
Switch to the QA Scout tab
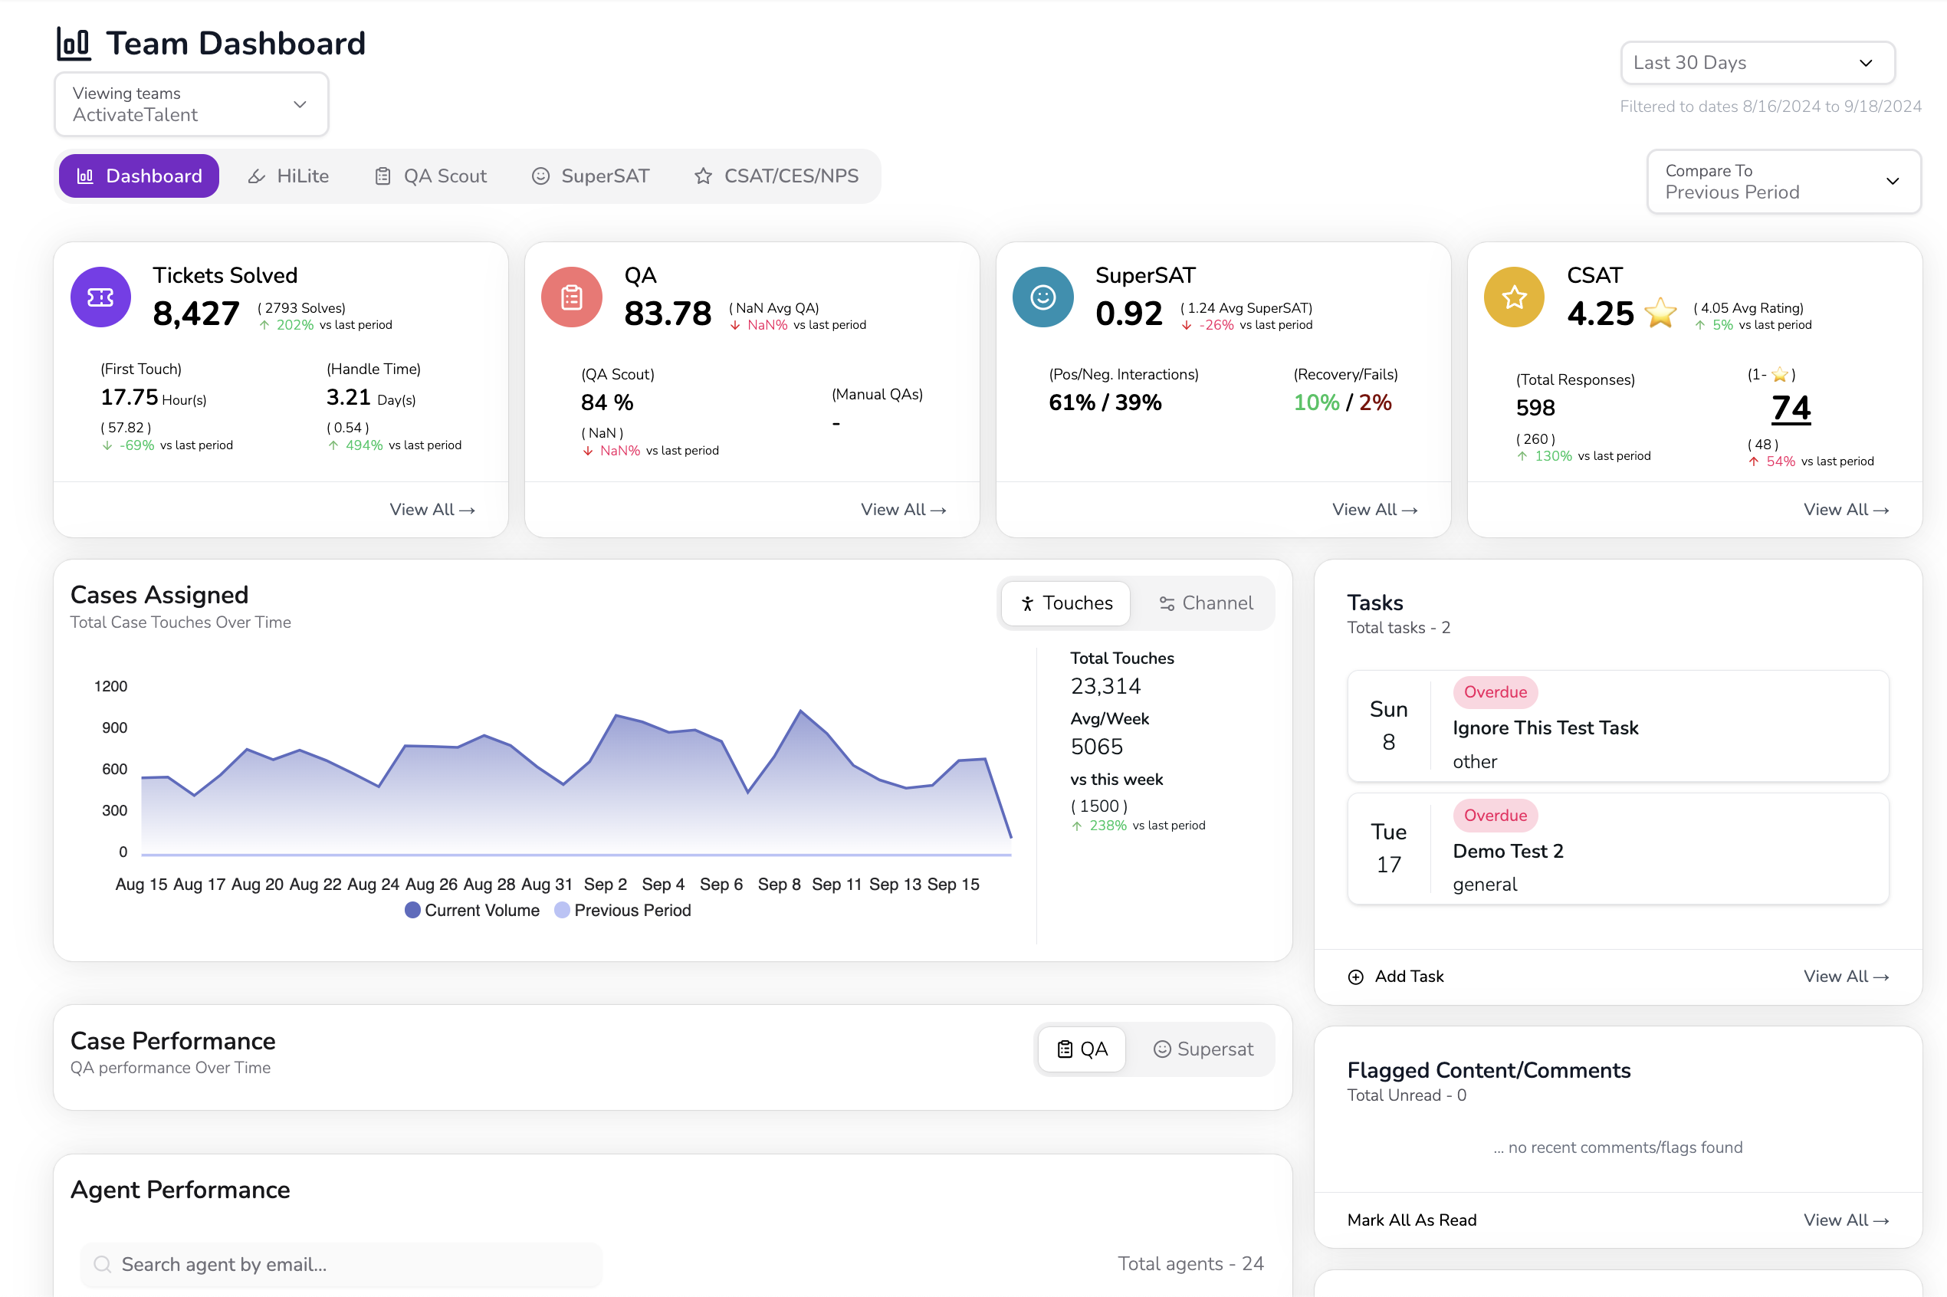(431, 176)
